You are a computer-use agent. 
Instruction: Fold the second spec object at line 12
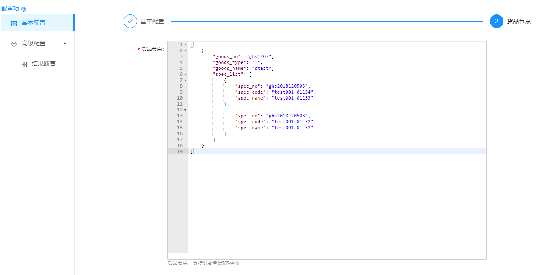pyautogui.click(x=186, y=110)
